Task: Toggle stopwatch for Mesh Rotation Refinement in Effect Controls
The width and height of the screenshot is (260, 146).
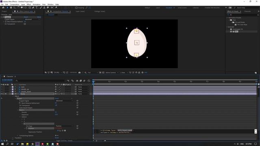Action: (x=6, y=21)
